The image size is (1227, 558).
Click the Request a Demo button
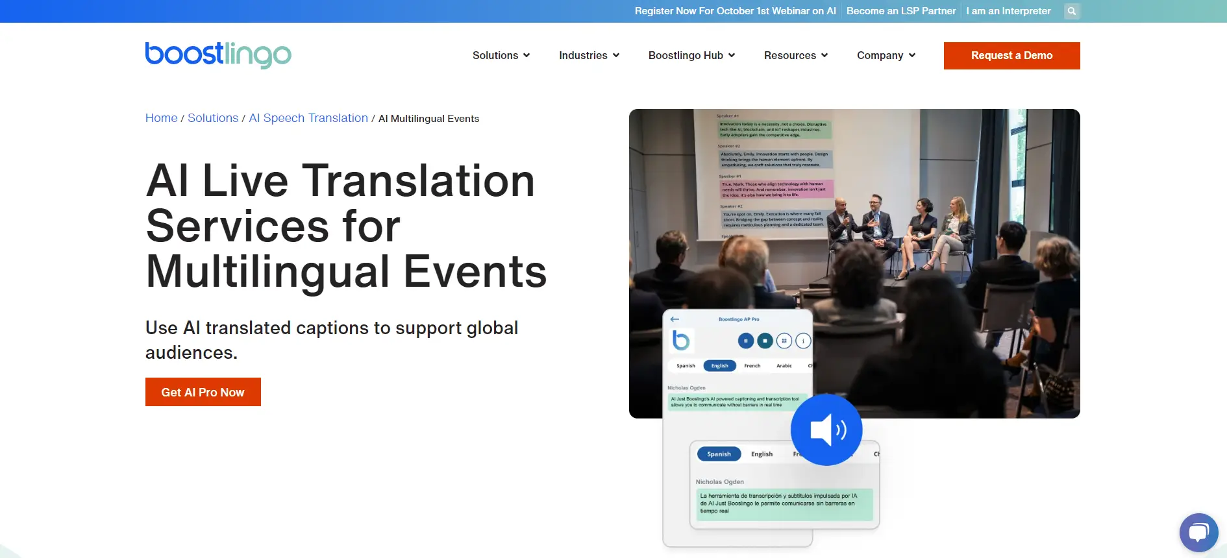[1011, 56]
